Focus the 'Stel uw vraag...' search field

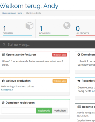(47, 44)
